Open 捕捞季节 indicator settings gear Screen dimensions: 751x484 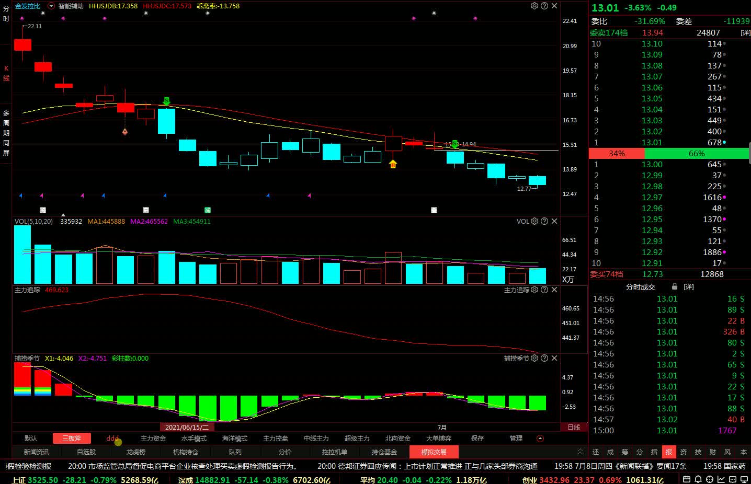coord(534,358)
